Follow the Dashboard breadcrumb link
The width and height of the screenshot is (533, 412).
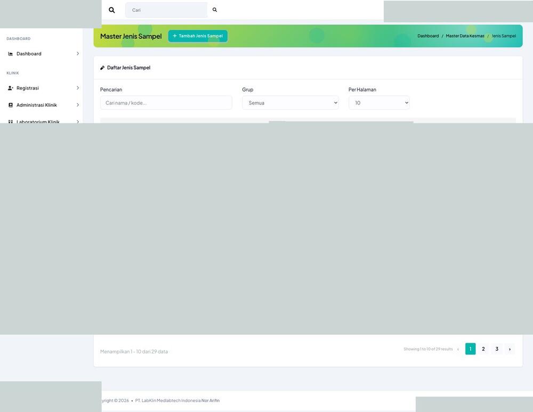(428, 36)
